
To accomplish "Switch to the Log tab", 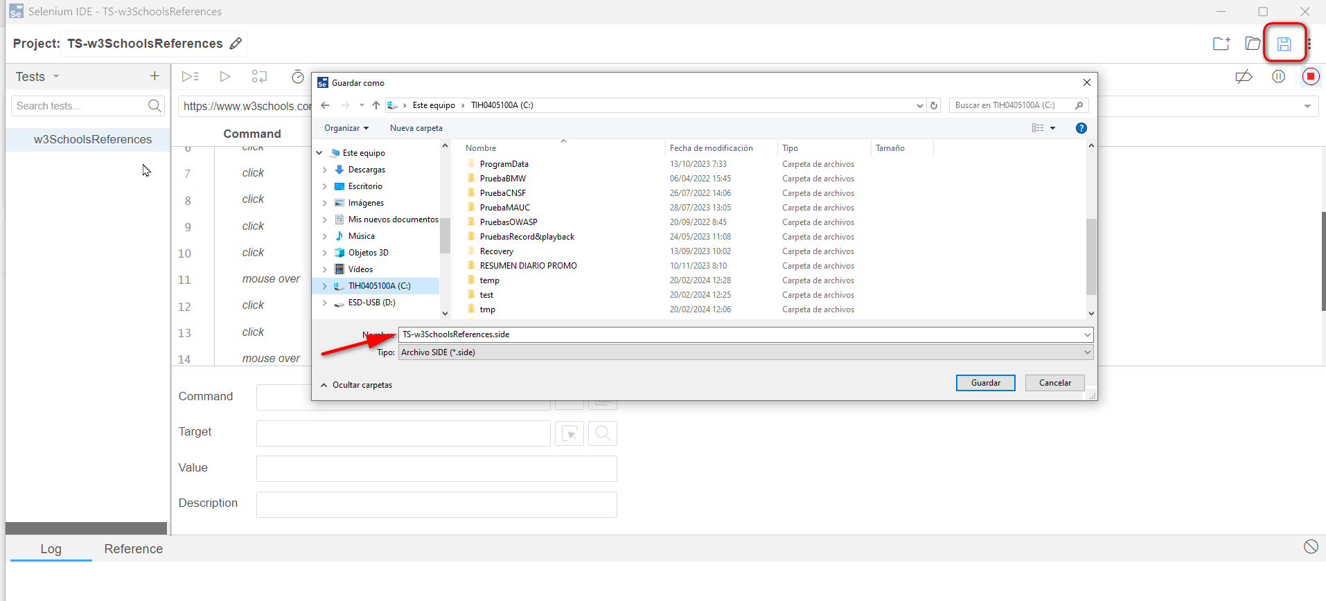I will (51, 549).
